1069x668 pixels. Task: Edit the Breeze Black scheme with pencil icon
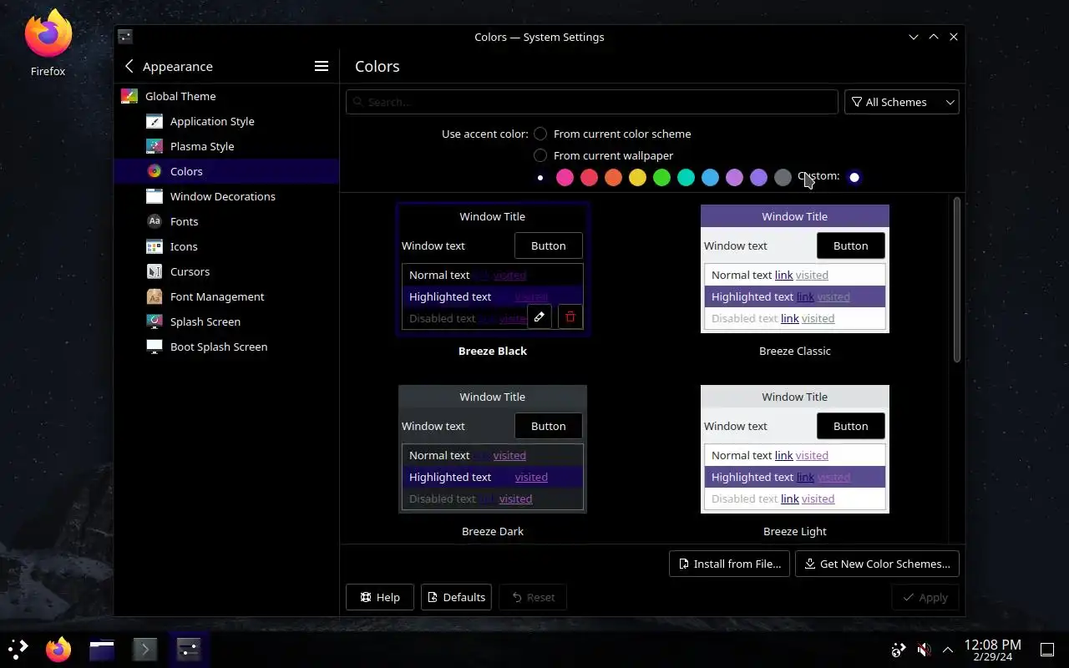coord(540,316)
